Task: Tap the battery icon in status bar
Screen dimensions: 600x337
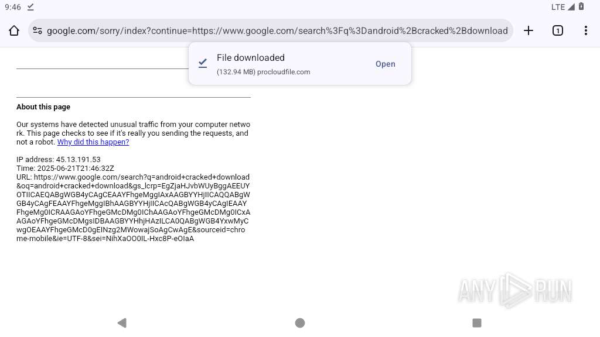Action: (581, 6)
